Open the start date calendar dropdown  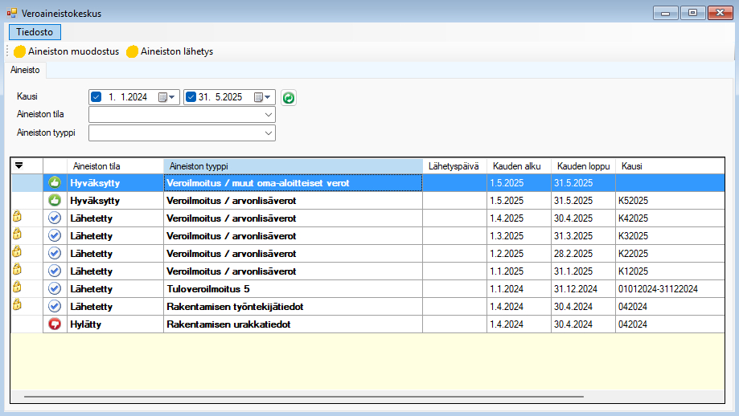(167, 97)
